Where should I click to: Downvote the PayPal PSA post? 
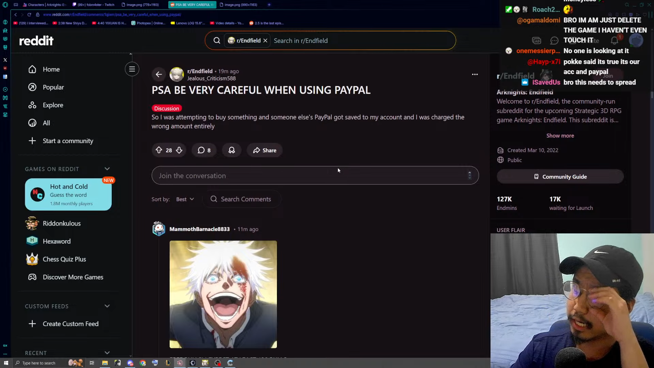pos(179,150)
